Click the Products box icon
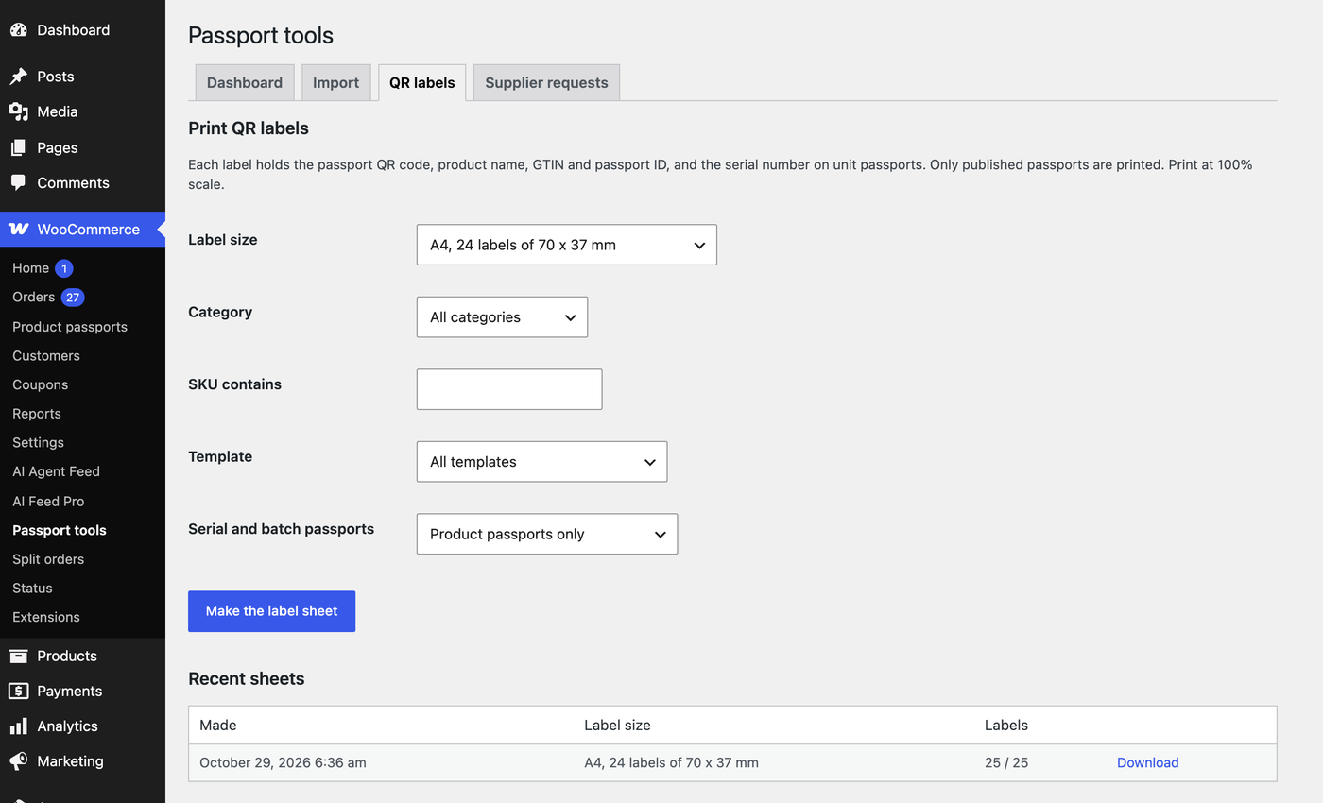 (18, 656)
